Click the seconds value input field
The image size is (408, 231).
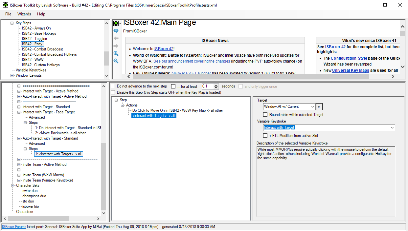click(208, 86)
